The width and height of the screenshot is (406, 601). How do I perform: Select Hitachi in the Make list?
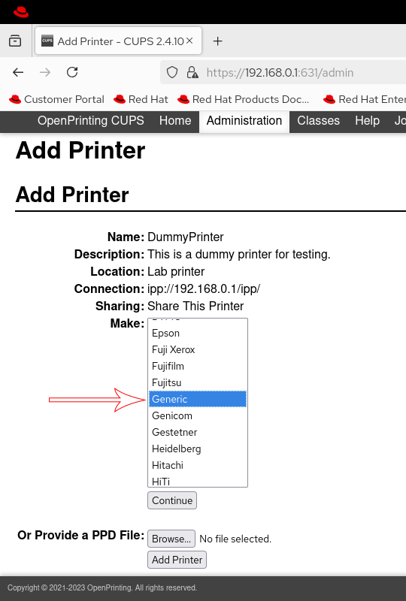click(198, 465)
